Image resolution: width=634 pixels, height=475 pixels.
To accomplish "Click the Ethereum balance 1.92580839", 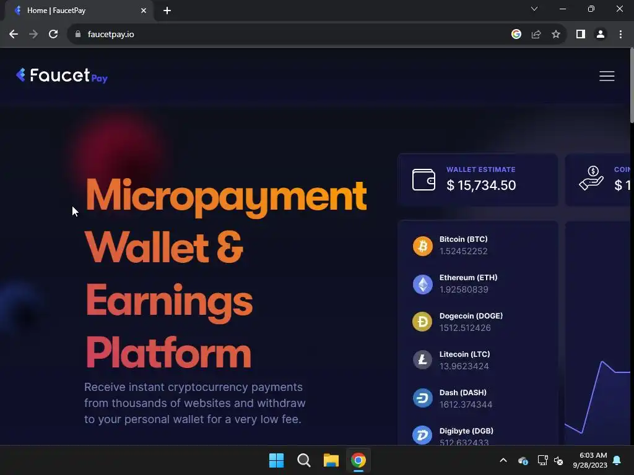I will click(464, 289).
